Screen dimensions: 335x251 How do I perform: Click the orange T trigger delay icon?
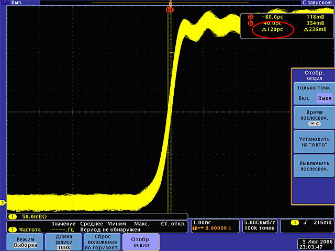point(196,229)
